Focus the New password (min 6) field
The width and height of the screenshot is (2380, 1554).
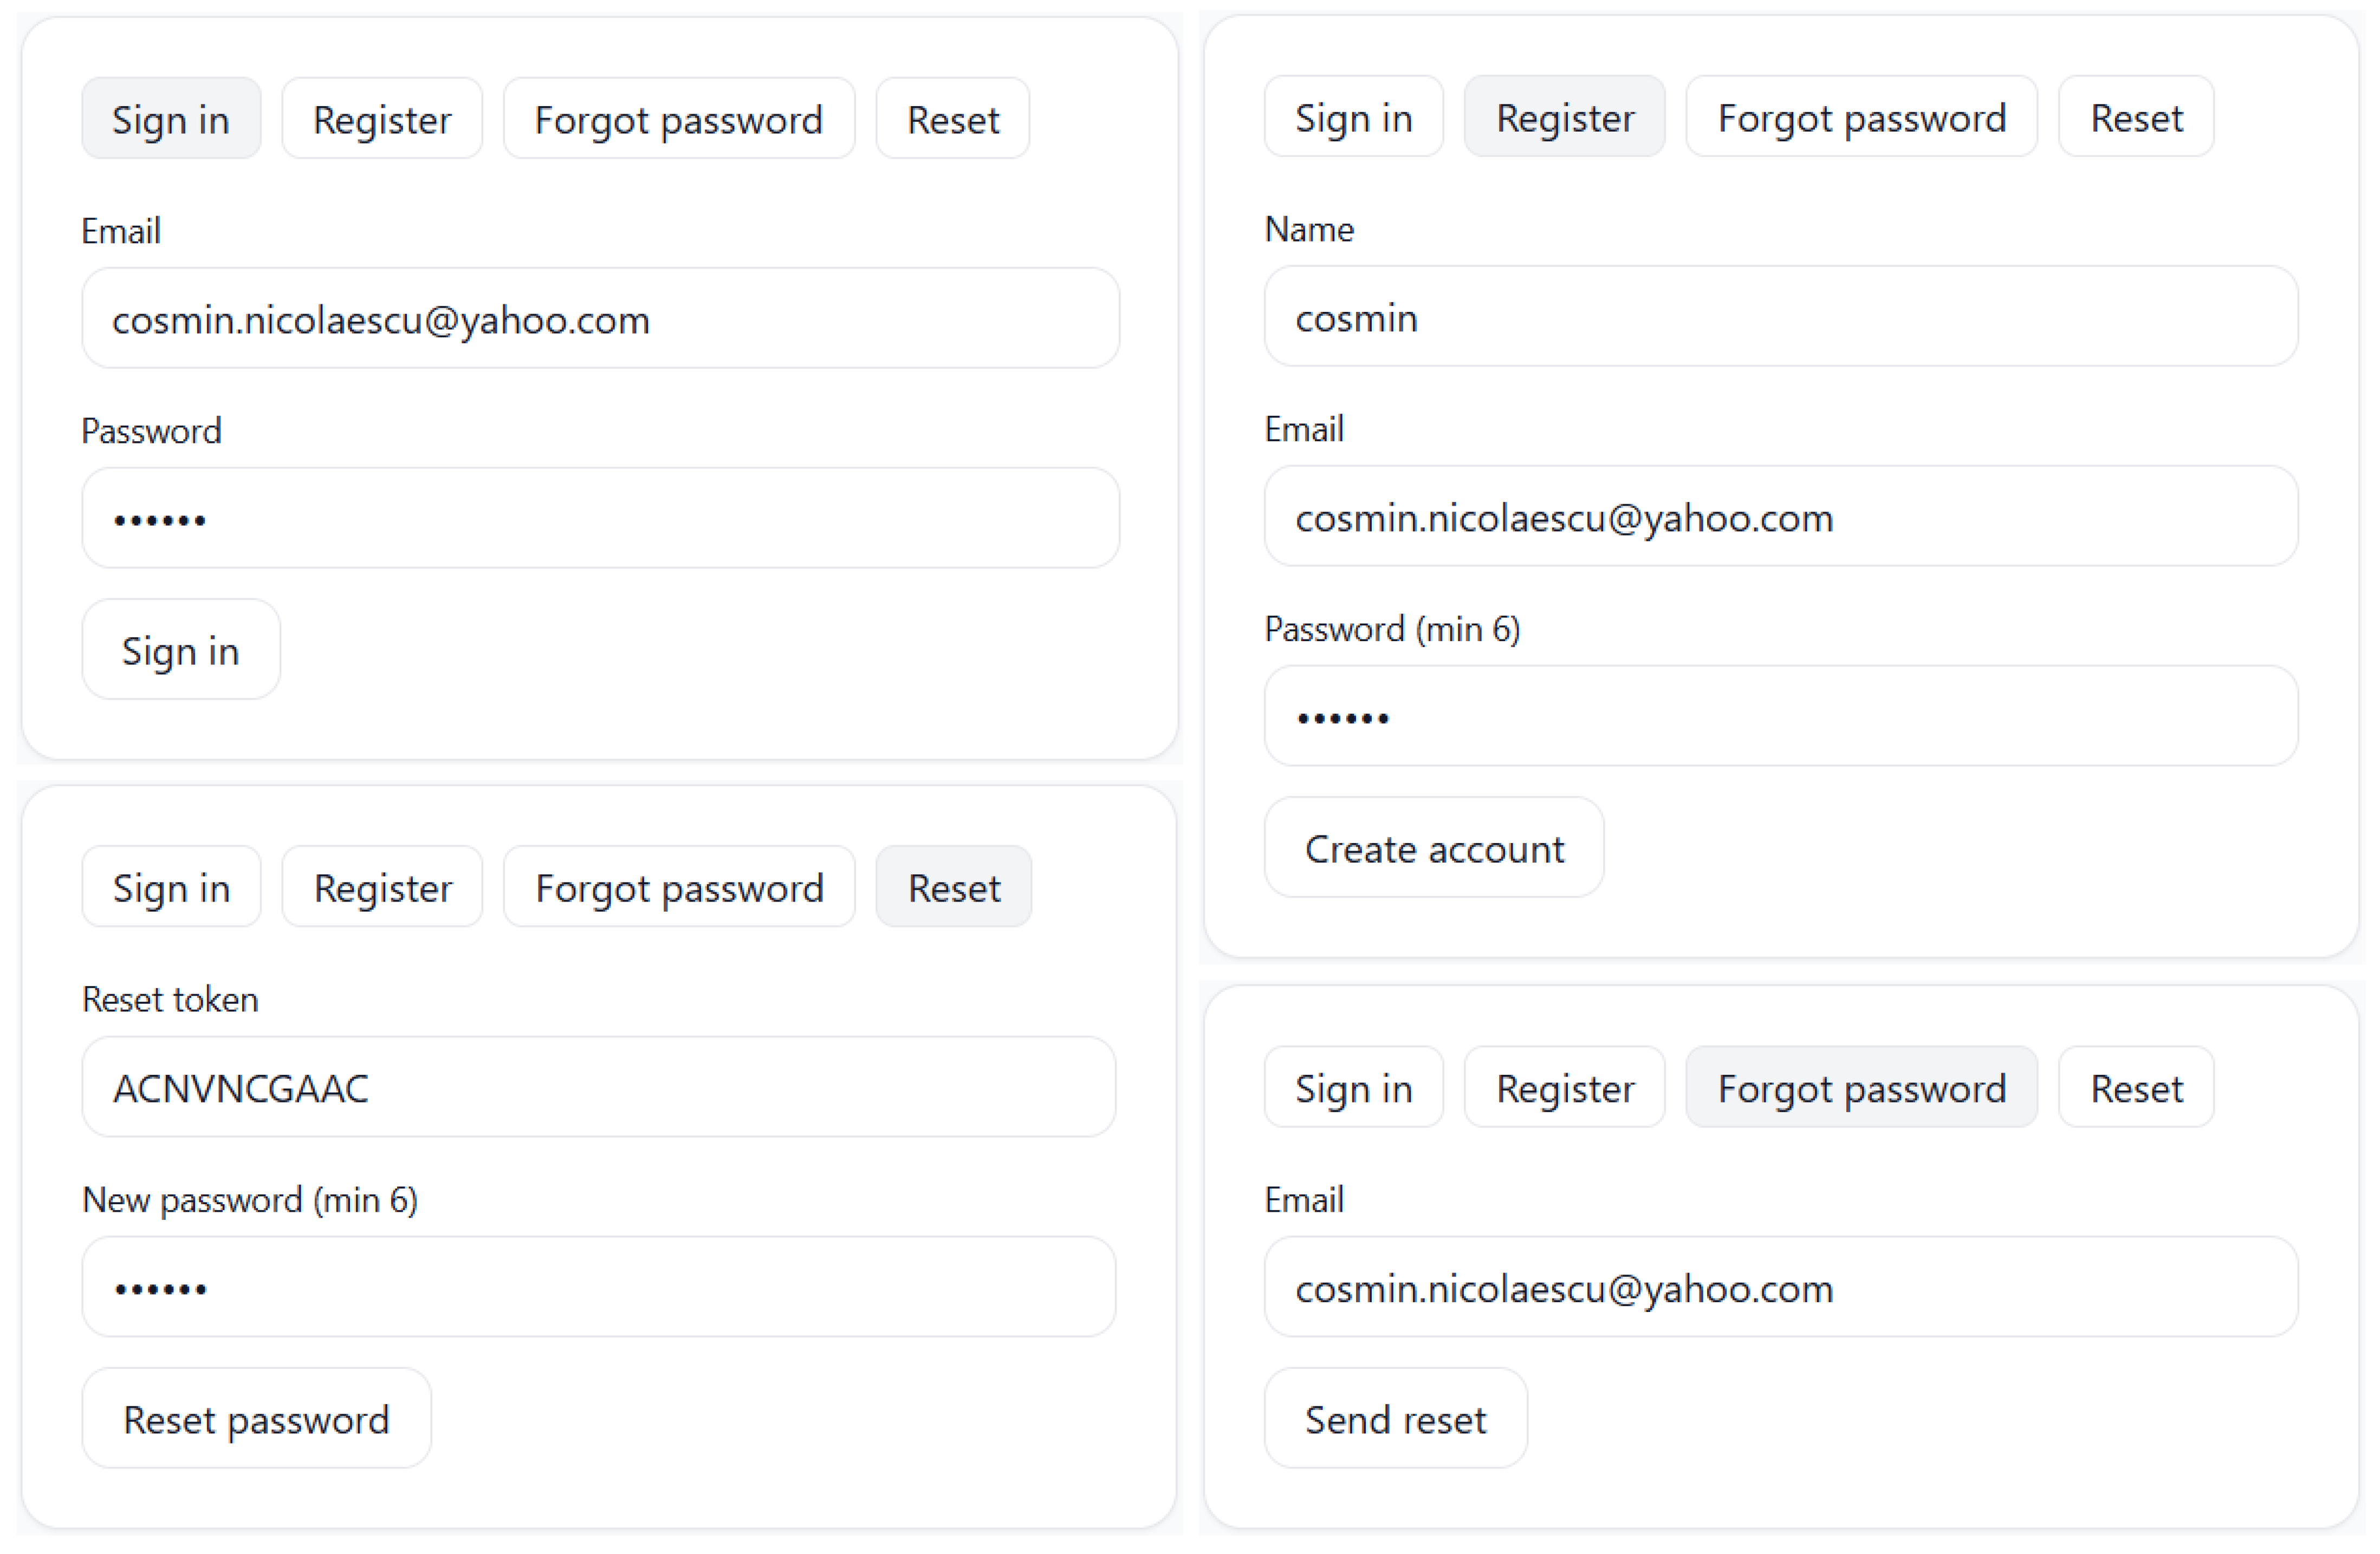[x=598, y=1287]
